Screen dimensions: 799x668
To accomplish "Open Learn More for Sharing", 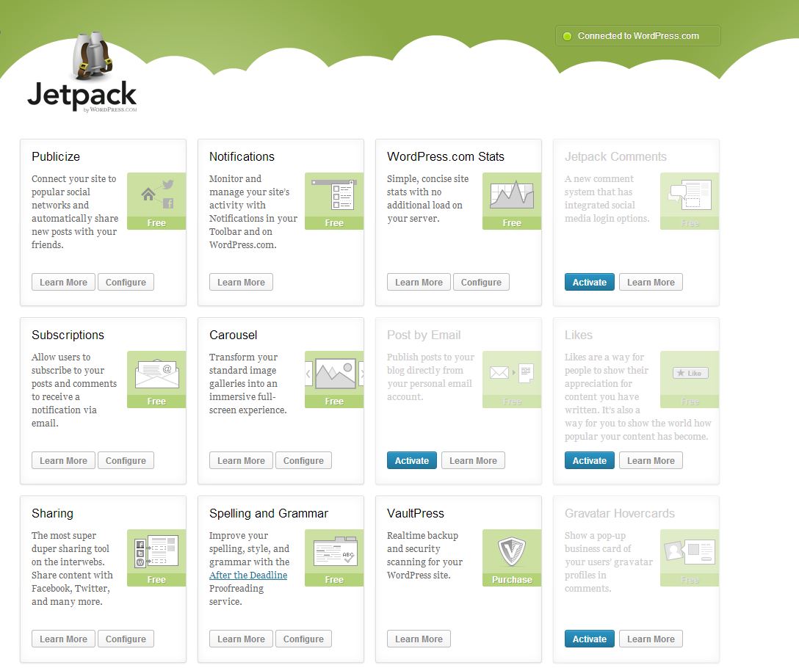I will [63, 639].
